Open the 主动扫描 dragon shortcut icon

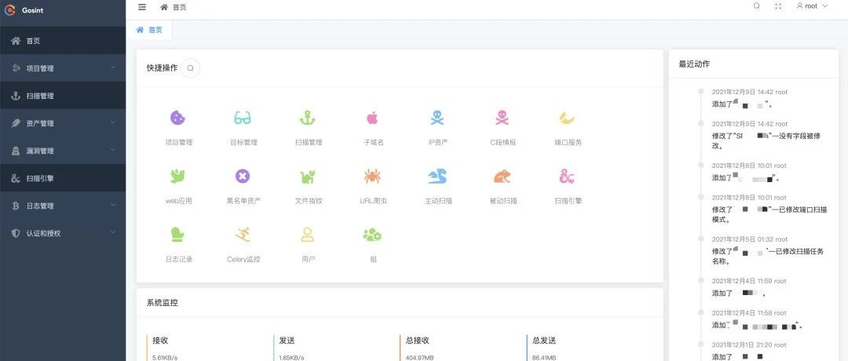tap(437, 176)
